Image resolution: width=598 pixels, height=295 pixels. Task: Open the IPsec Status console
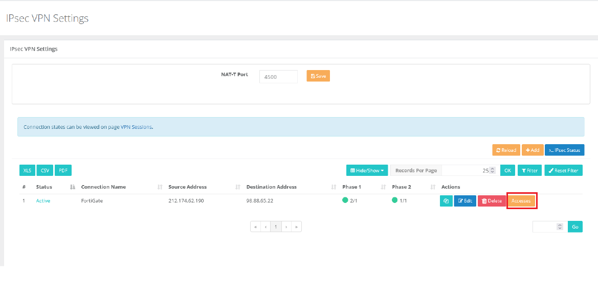tap(564, 150)
